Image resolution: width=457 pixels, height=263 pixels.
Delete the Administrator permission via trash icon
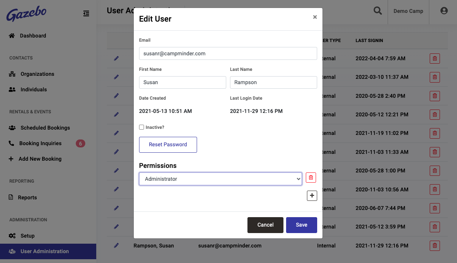(311, 178)
